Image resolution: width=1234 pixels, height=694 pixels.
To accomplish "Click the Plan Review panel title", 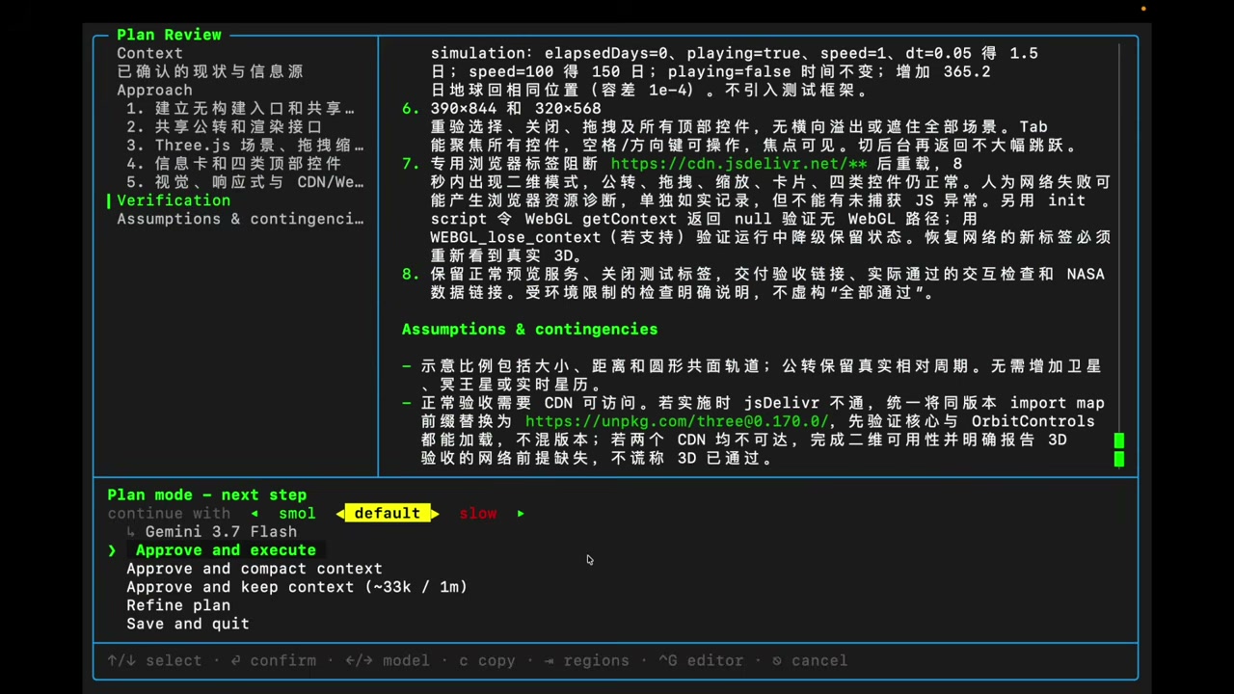I will [169, 35].
